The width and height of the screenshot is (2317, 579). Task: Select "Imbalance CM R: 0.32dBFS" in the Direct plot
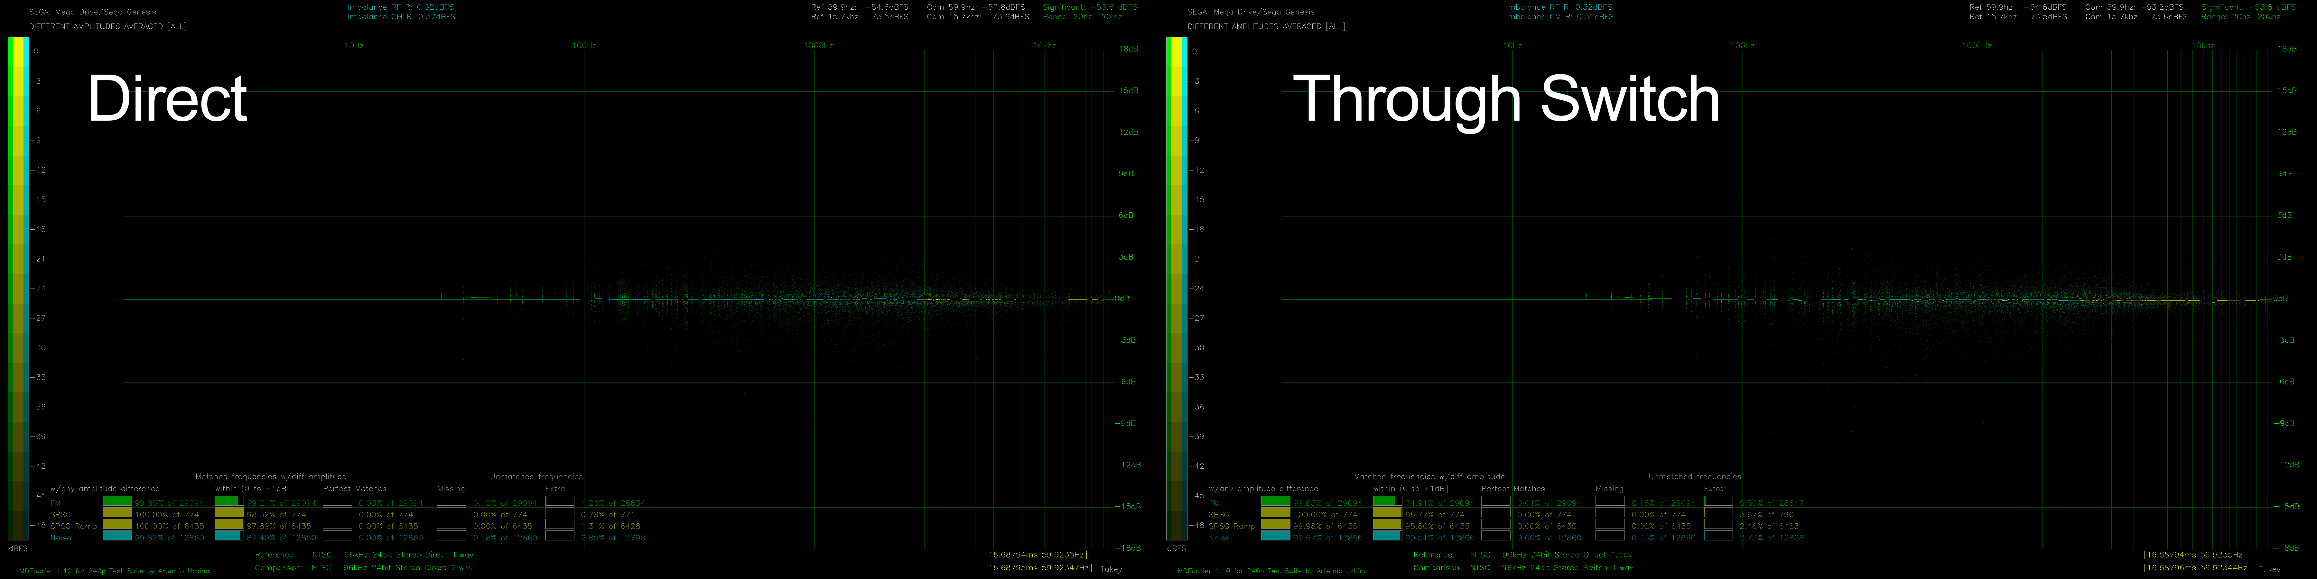click(401, 17)
